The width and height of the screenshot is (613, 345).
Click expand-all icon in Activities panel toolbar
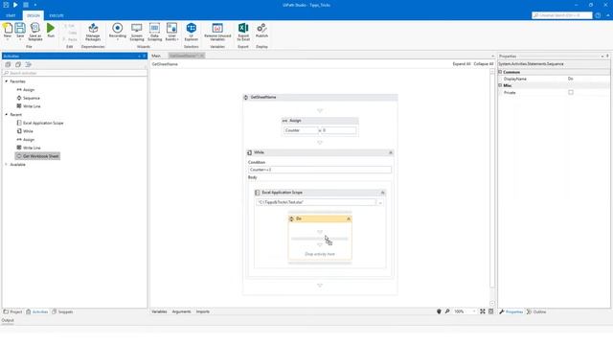[8, 64]
